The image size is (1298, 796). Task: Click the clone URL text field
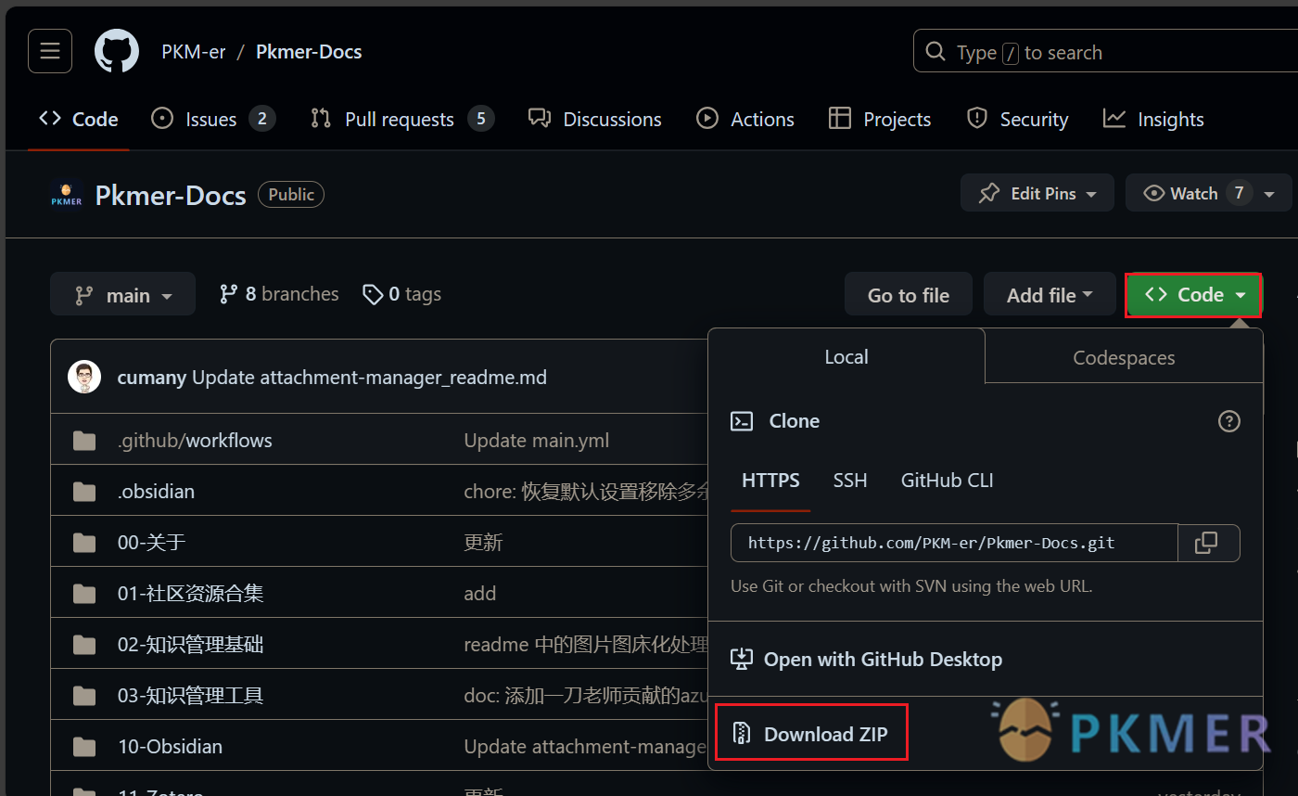click(954, 543)
